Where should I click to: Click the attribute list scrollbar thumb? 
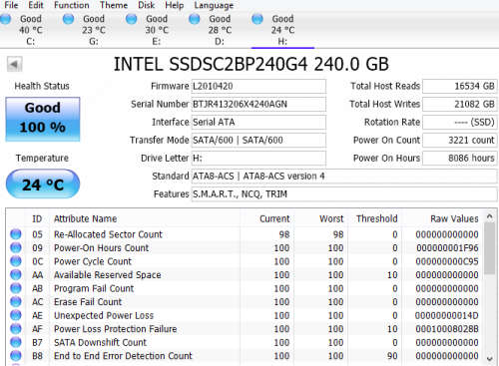pos(490,248)
